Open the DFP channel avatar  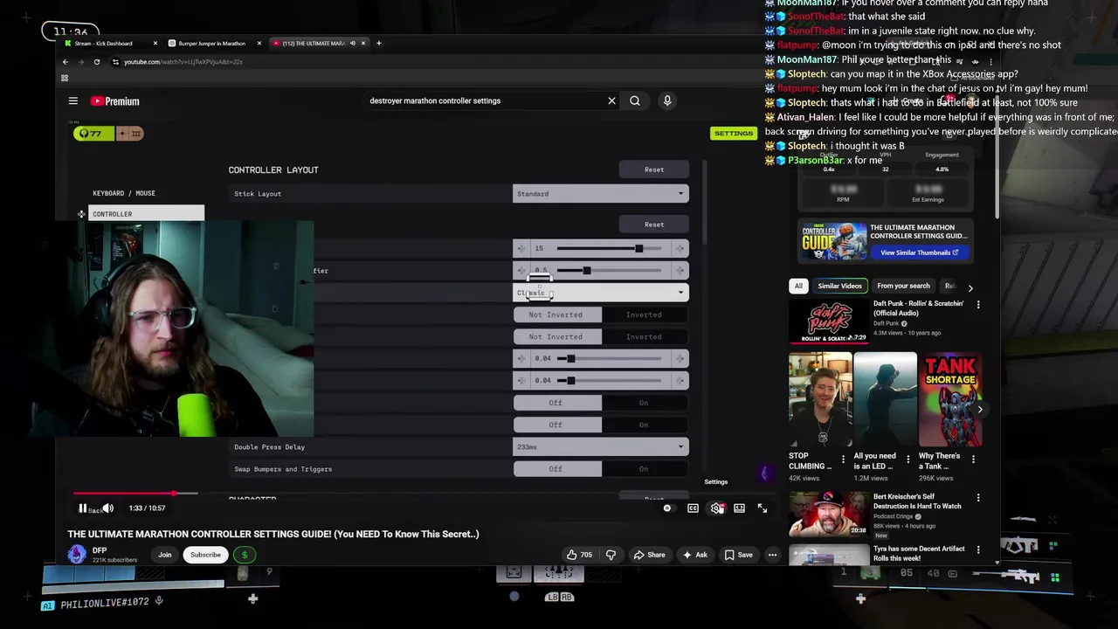(77, 554)
